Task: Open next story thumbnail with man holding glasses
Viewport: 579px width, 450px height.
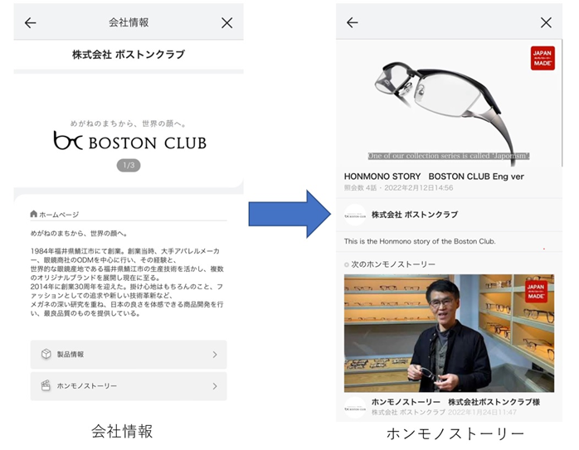Action: (x=449, y=333)
